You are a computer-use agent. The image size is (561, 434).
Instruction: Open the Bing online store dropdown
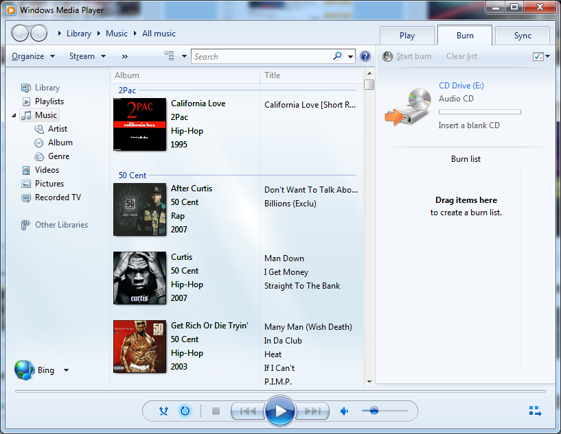(66, 370)
